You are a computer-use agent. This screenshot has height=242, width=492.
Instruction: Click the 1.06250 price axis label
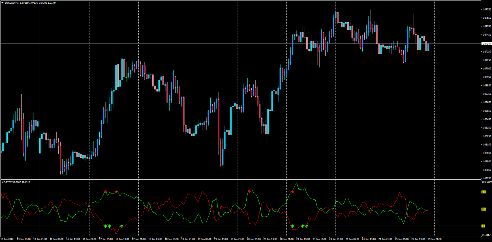coord(487,136)
